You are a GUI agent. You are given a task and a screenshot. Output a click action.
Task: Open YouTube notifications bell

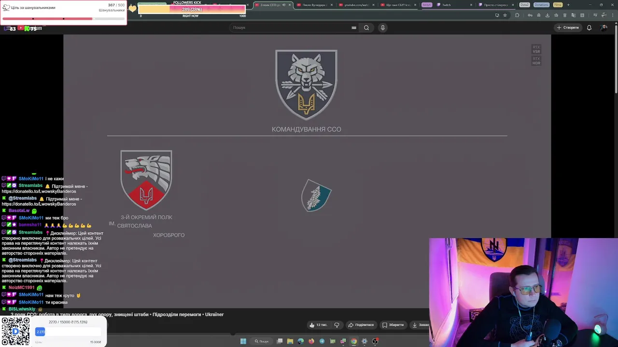(589, 27)
